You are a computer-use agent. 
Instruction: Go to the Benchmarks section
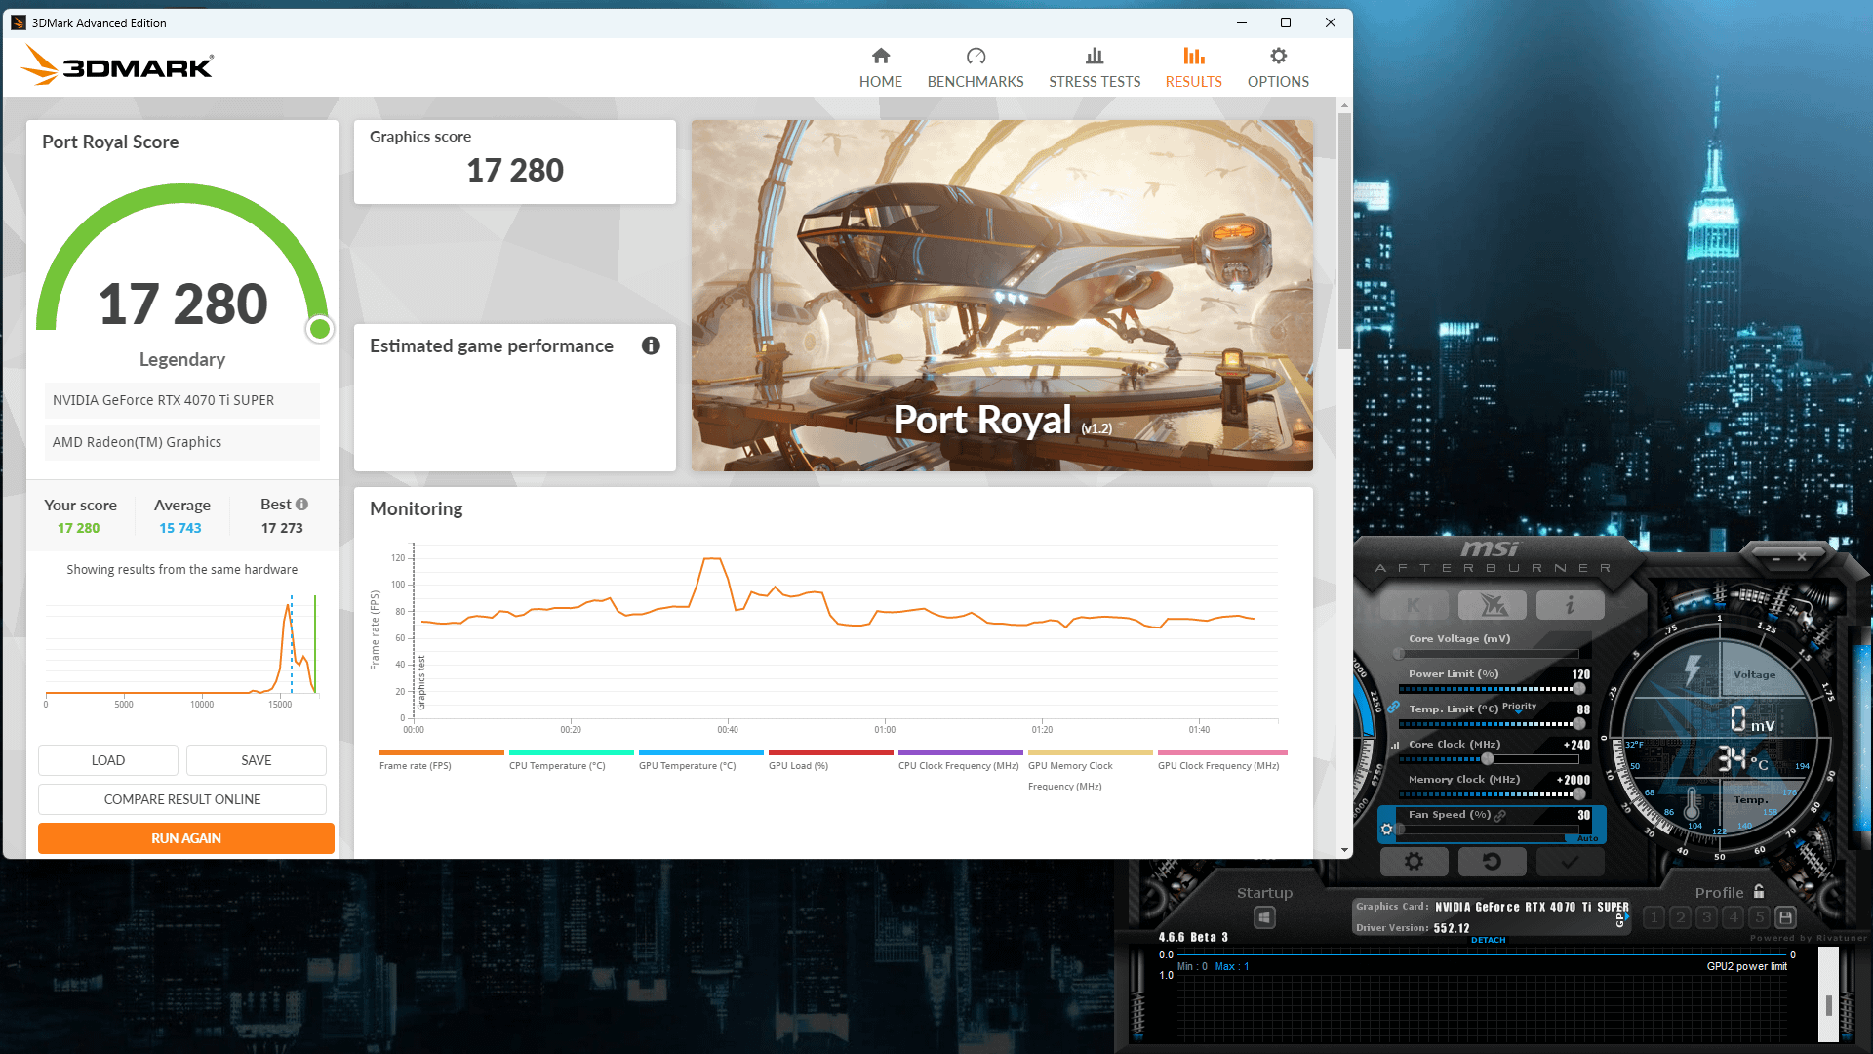[976, 67]
